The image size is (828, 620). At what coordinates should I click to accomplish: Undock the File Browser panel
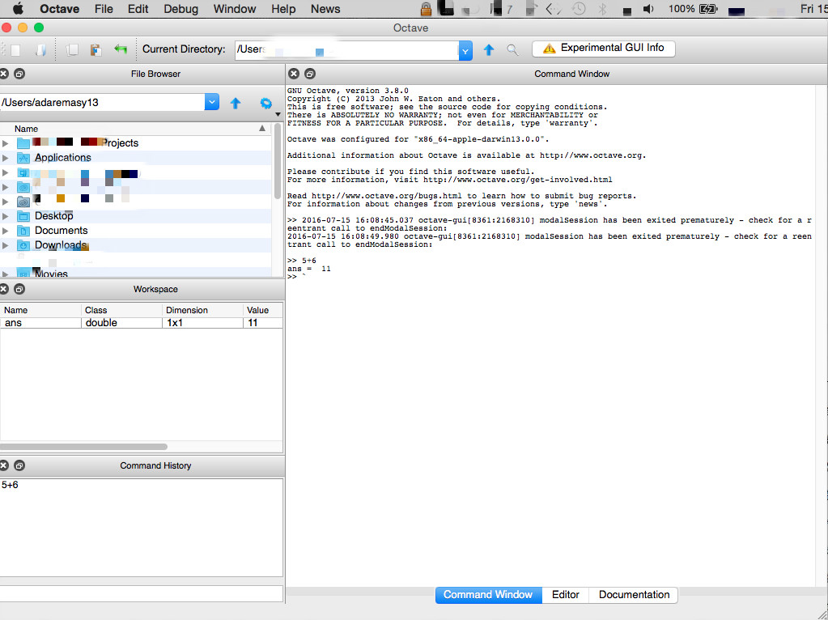click(19, 74)
